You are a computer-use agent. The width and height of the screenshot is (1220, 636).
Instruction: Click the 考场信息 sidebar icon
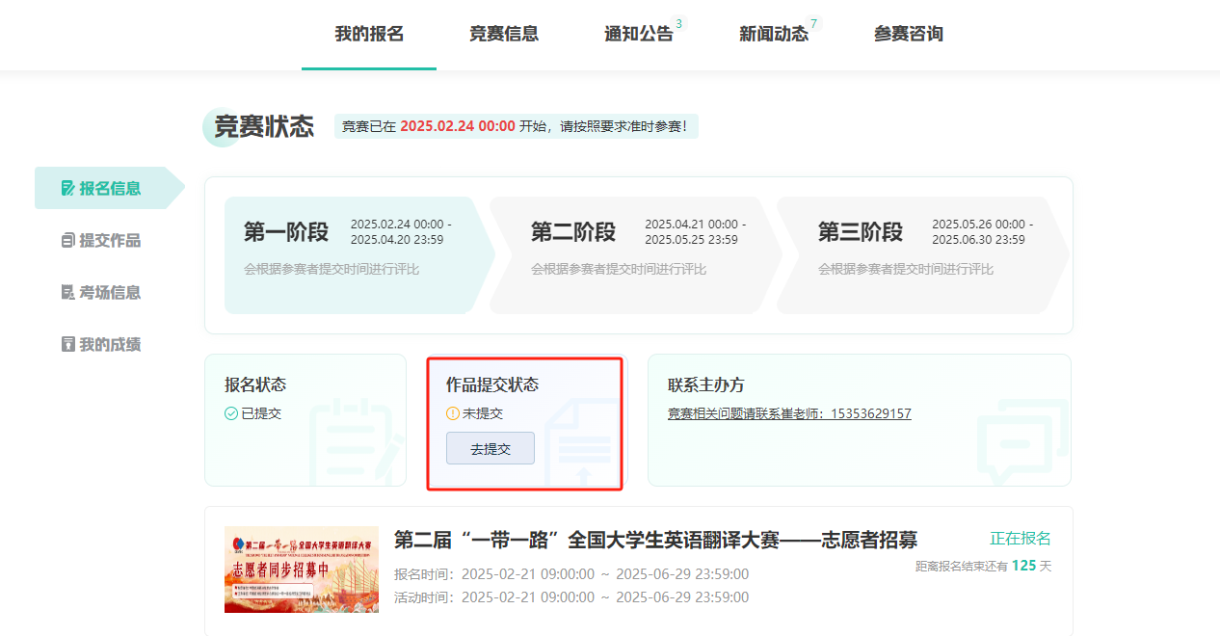tap(67, 292)
